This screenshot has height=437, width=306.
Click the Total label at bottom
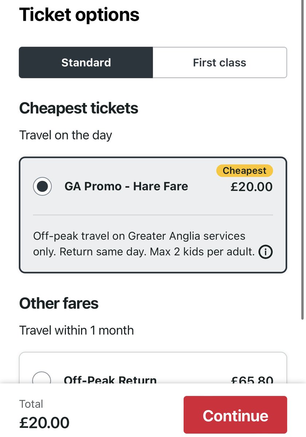[x=31, y=404]
